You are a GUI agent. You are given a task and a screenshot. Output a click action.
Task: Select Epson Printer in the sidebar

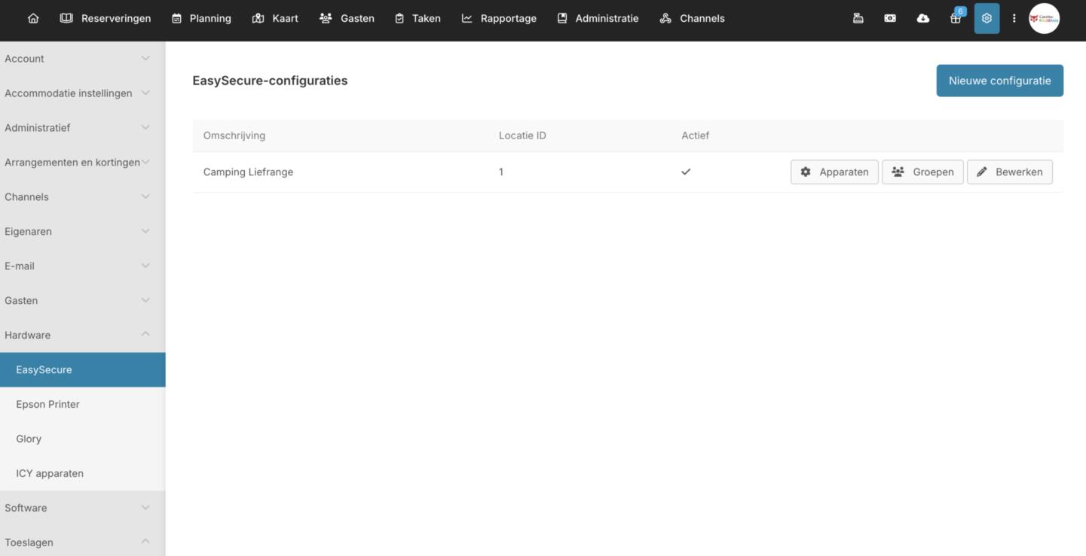[x=47, y=404]
